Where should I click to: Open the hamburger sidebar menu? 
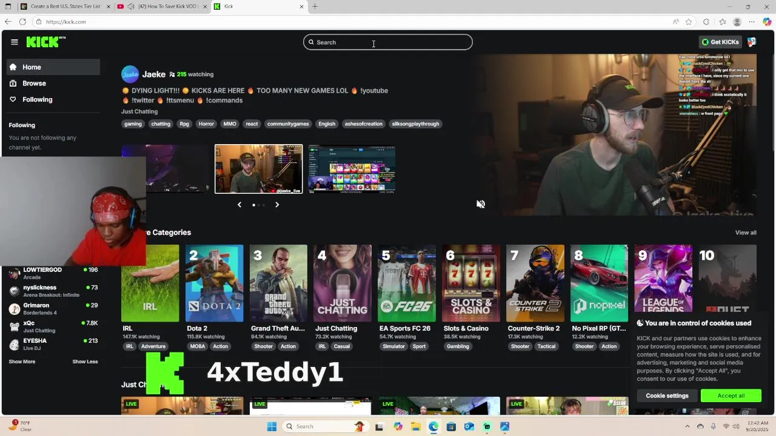15,42
